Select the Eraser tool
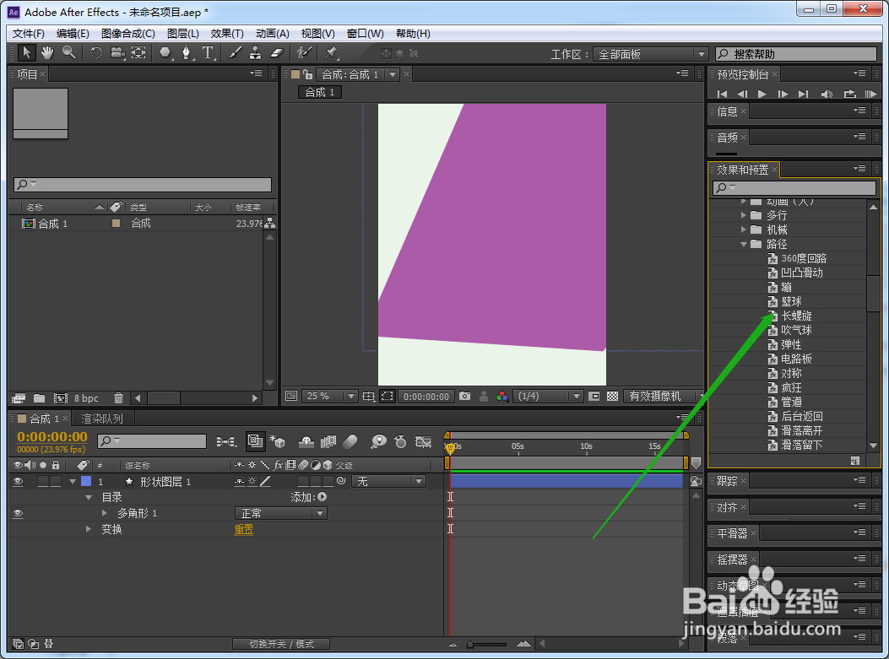The image size is (889, 659). coord(276,53)
